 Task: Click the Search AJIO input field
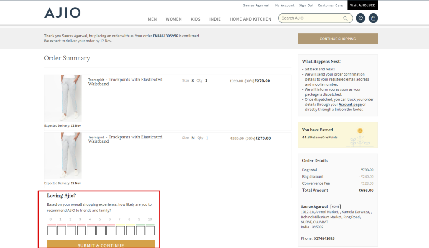click(315, 18)
